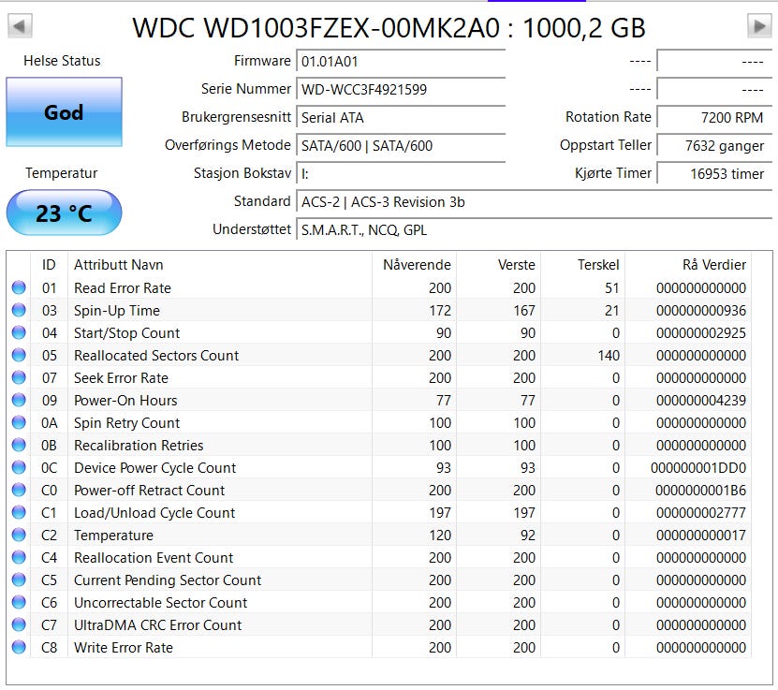Select status dot for Seek Error Rate
Image resolution: width=778 pixels, height=690 pixels.
[x=19, y=377]
